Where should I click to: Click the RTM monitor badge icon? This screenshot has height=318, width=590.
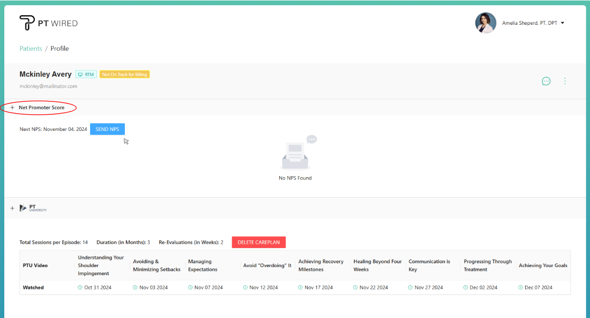pos(81,75)
